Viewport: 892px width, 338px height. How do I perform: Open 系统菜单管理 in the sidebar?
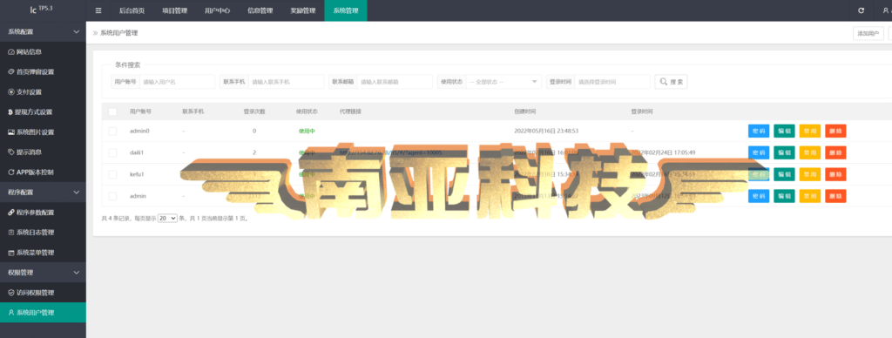(43, 252)
